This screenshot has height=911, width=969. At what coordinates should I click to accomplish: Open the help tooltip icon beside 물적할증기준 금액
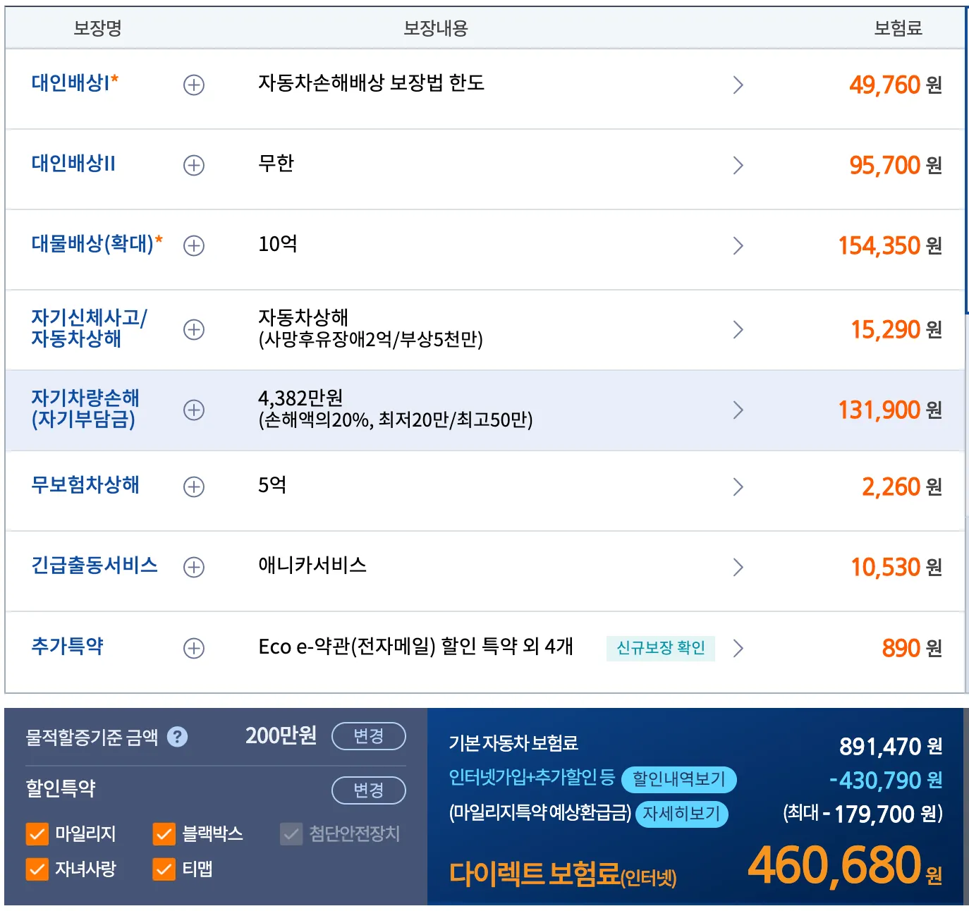tap(178, 736)
